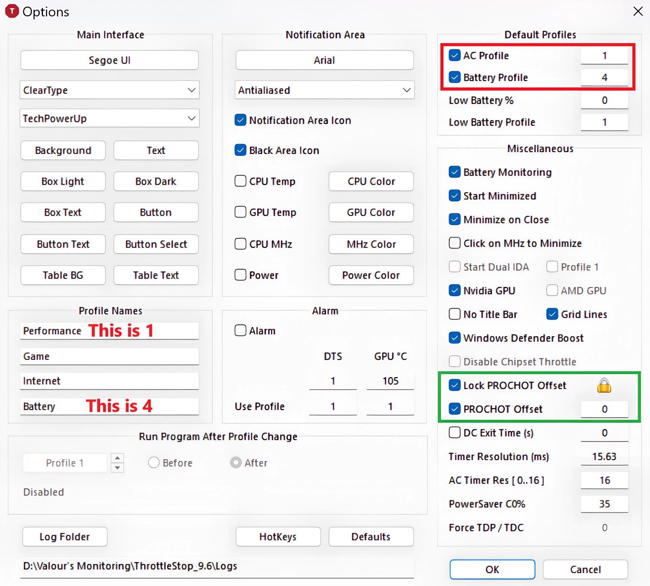Confirm settings with the OK button

(x=492, y=569)
